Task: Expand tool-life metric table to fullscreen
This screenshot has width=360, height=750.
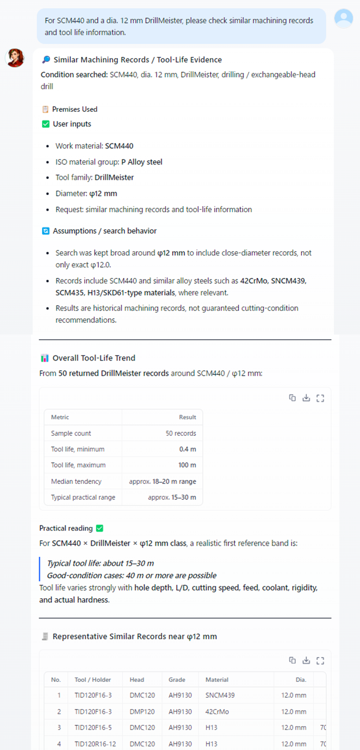Action: coord(320,398)
